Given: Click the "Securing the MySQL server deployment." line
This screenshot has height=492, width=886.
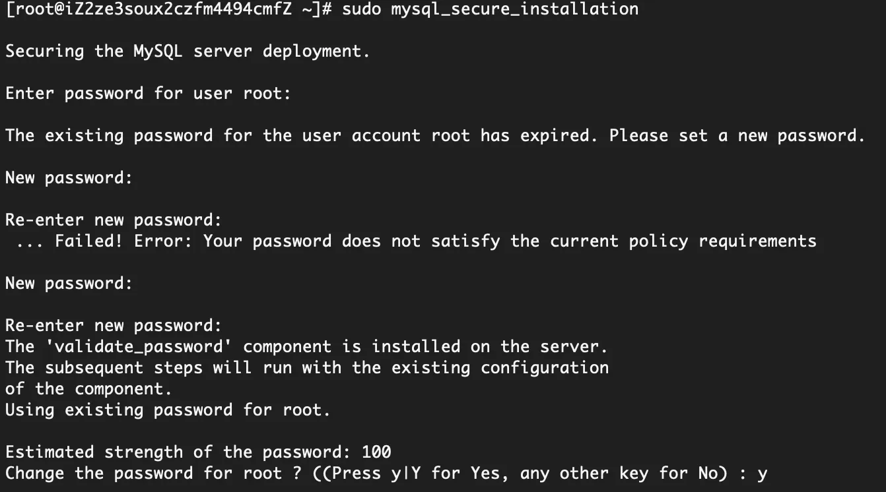Looking at the screenshot, I should click(x=187, y=51).
